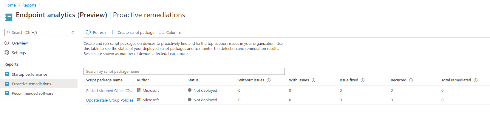This screenshot has height=139, width=490.
Task: Collapse the left navigation pane
Action: 73,32
